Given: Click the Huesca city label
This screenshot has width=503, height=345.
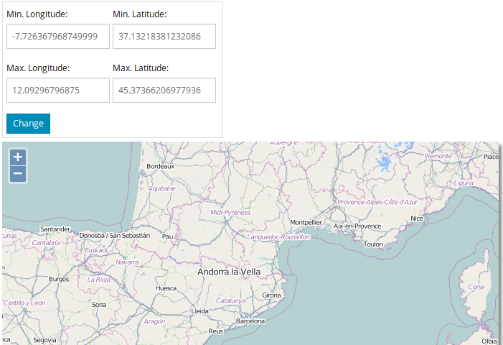Looking at the screenshot, I should [166, 288].
